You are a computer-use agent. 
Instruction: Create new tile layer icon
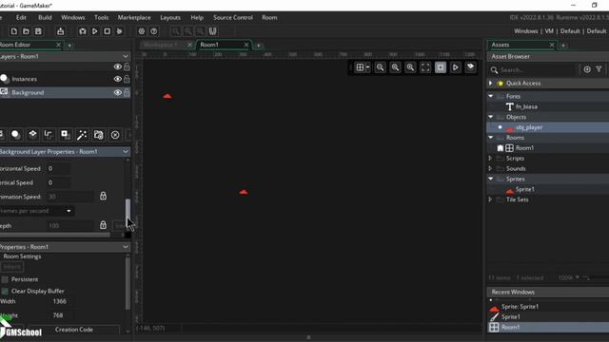(x=32, y=135)
